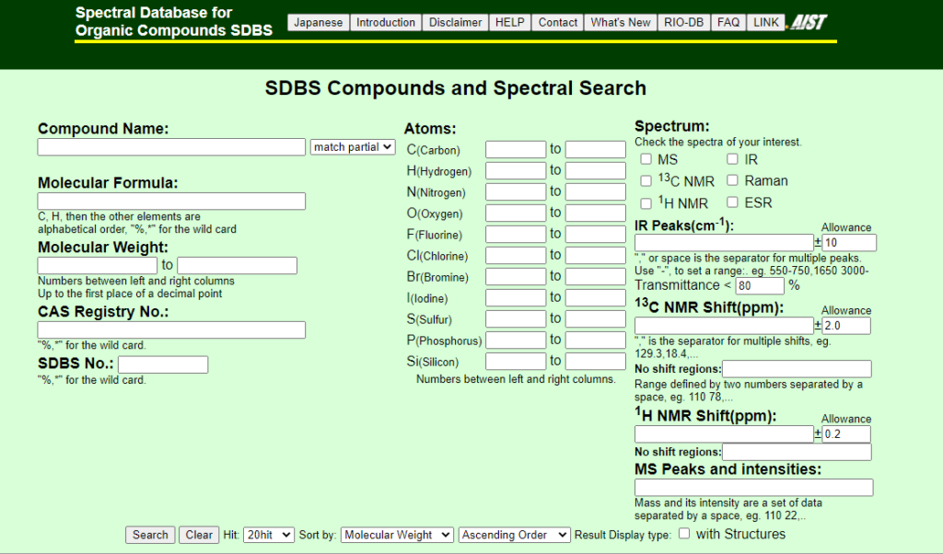Click the Compound Name input field
943x554 pixels.
point(170,146)
